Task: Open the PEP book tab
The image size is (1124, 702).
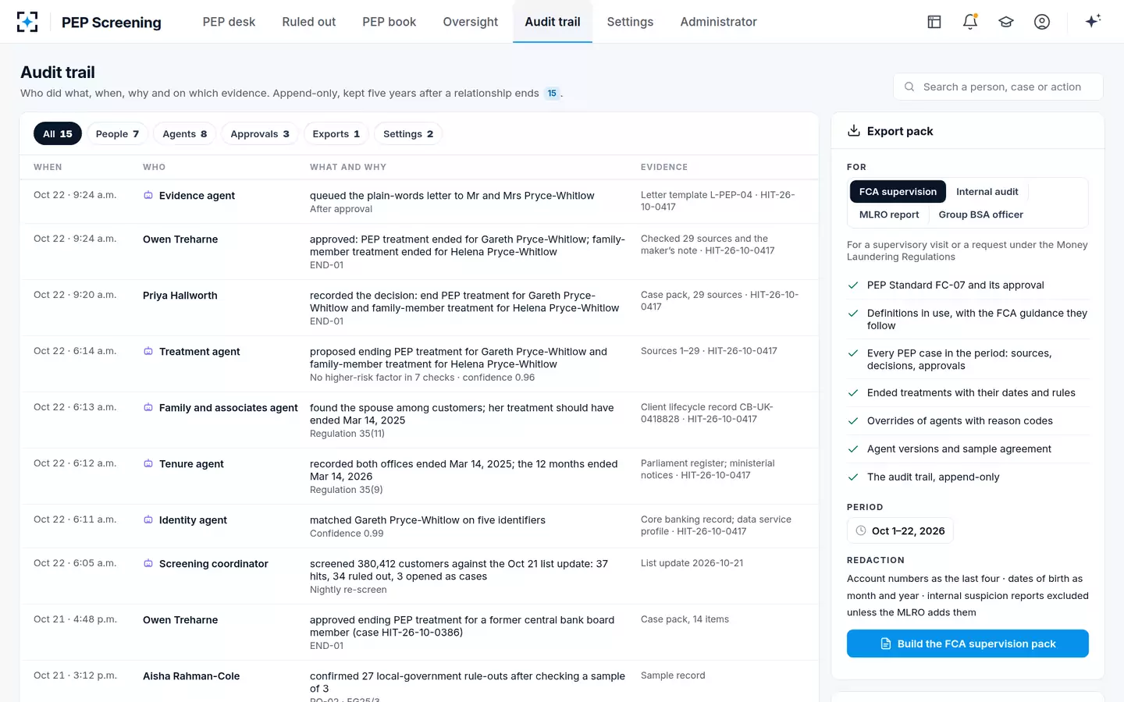Action: click(389, 22)
